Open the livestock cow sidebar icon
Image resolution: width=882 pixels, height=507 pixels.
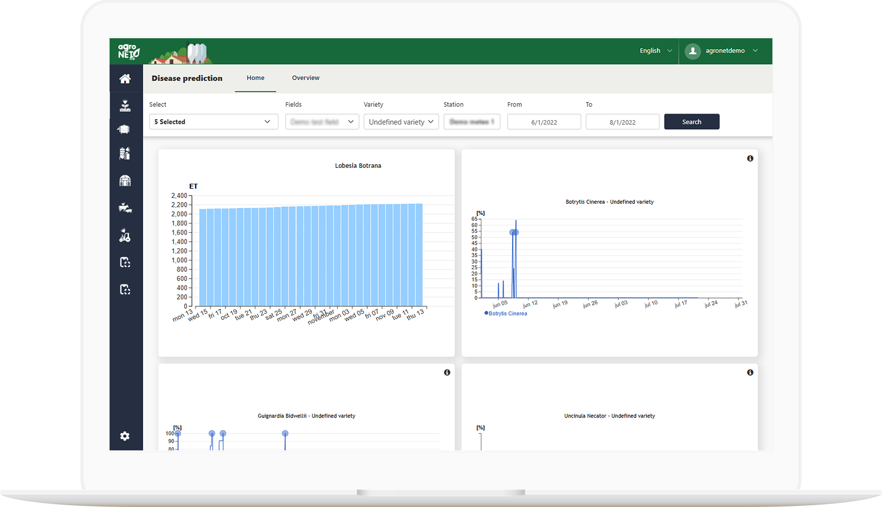(125, 208)
